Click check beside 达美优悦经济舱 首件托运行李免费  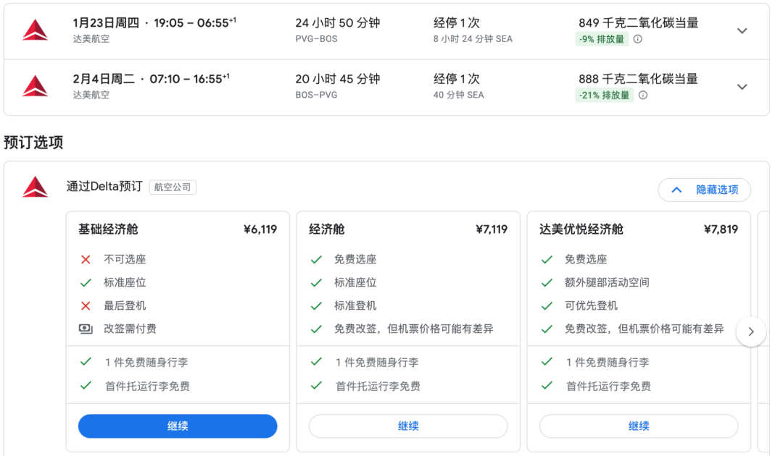tap(547, 385)
